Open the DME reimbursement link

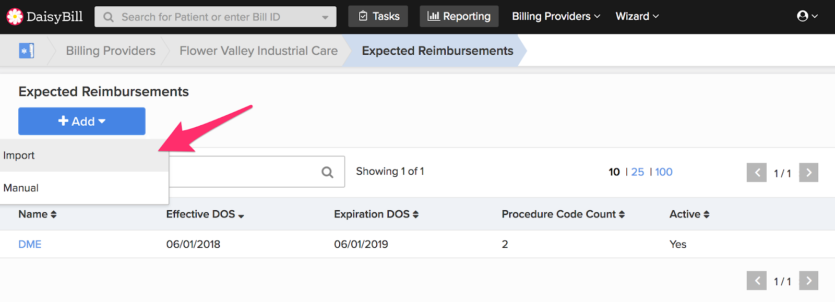[x=30, y=244]
